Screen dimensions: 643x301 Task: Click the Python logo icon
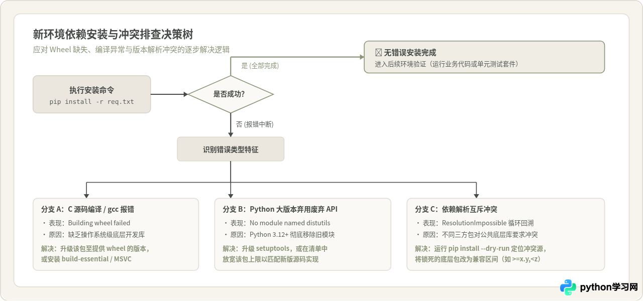point(568,287)
